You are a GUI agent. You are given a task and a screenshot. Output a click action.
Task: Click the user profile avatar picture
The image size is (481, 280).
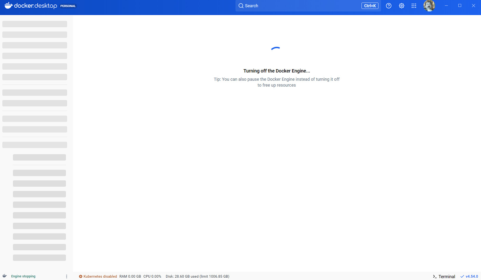(x=429, y=6)
